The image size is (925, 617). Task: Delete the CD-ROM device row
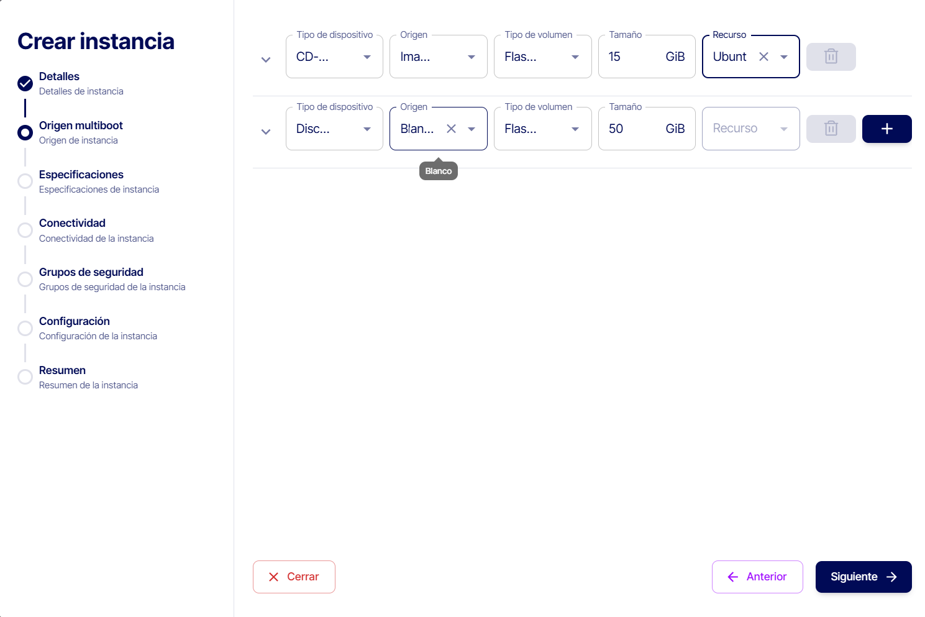(831, 57)
